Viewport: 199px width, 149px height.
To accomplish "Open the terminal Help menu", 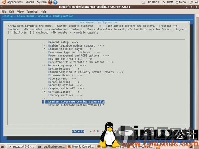I will tap(43, 12).
